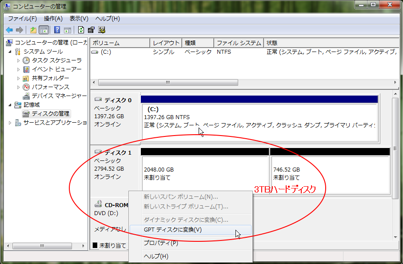
Task: Select プロパティ(P) in the context menu
Action: 160,243
